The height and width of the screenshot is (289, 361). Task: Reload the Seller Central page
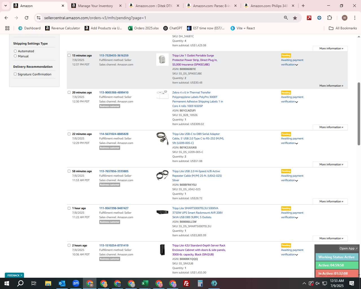[x=27, y=18]
